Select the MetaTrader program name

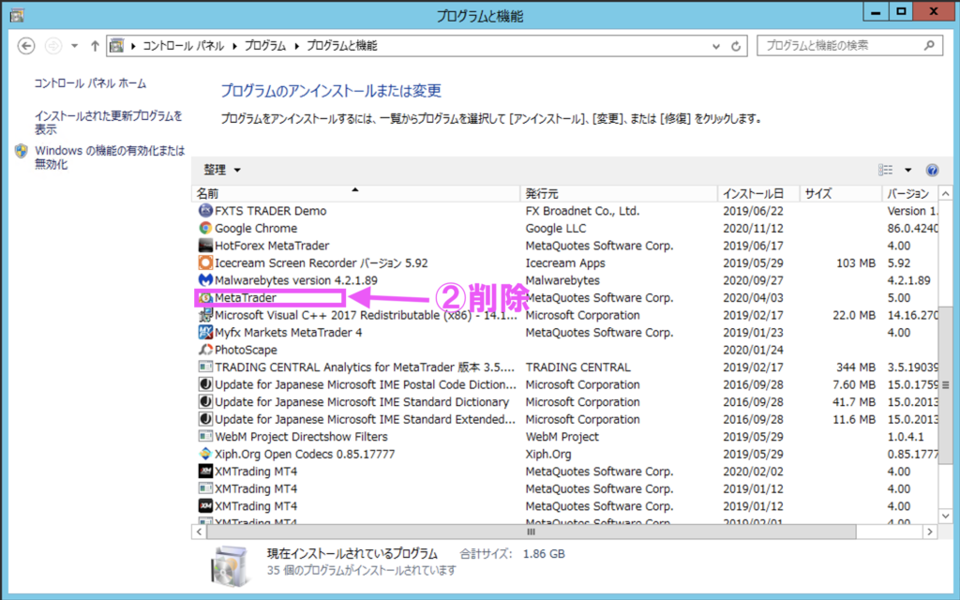coord(246,297)
